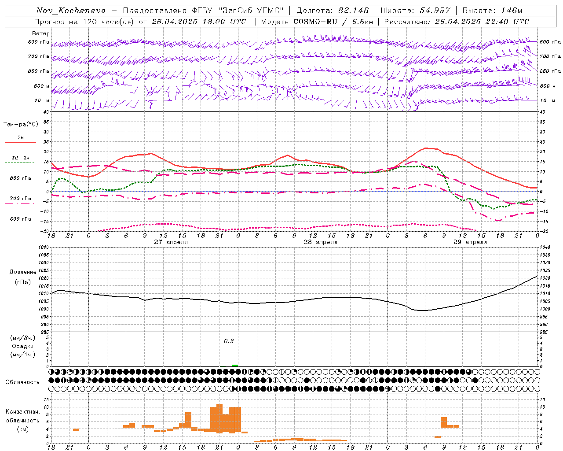Click the 27 апреля date label
Screen dimensions: 563x451
click(x=171, y=242)
